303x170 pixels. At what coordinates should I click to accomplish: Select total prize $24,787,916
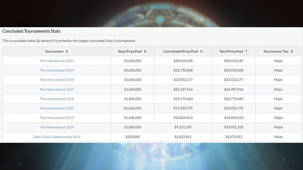click(x=234, y=89)
